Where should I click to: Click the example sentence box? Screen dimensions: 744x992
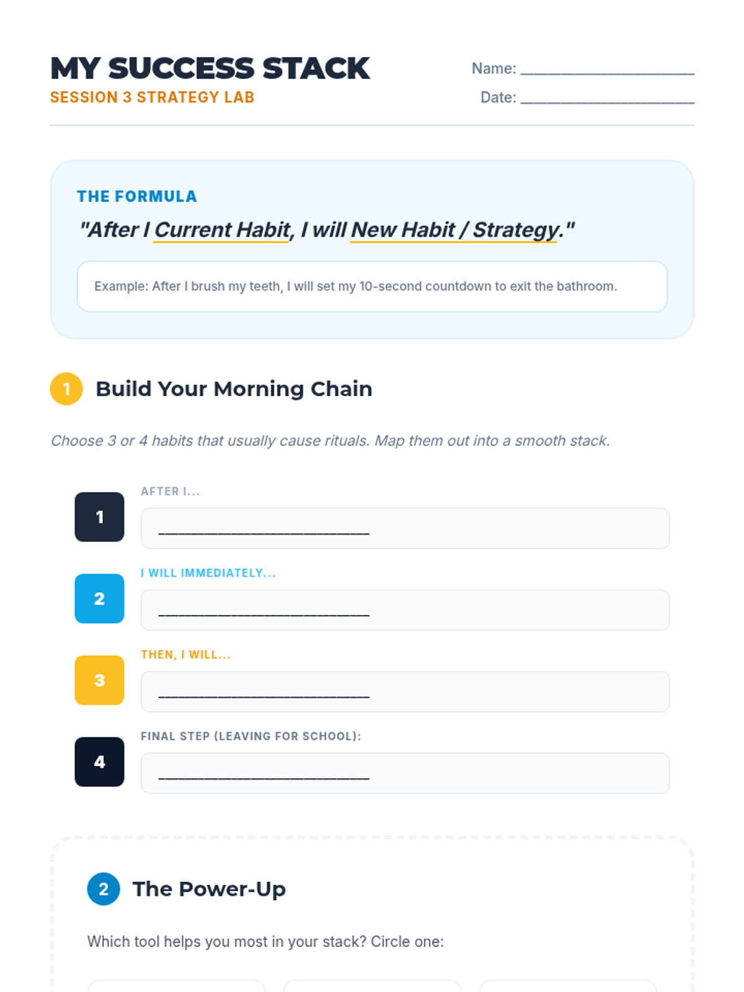tap(372, 286)
